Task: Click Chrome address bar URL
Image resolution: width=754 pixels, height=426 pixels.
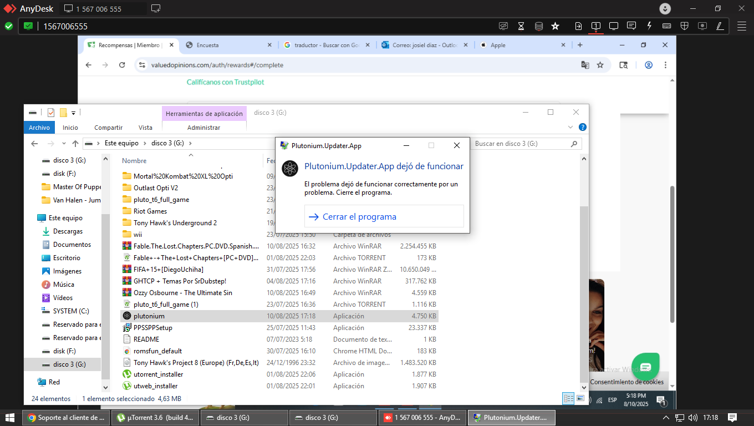Action: (x=217, y=65)
